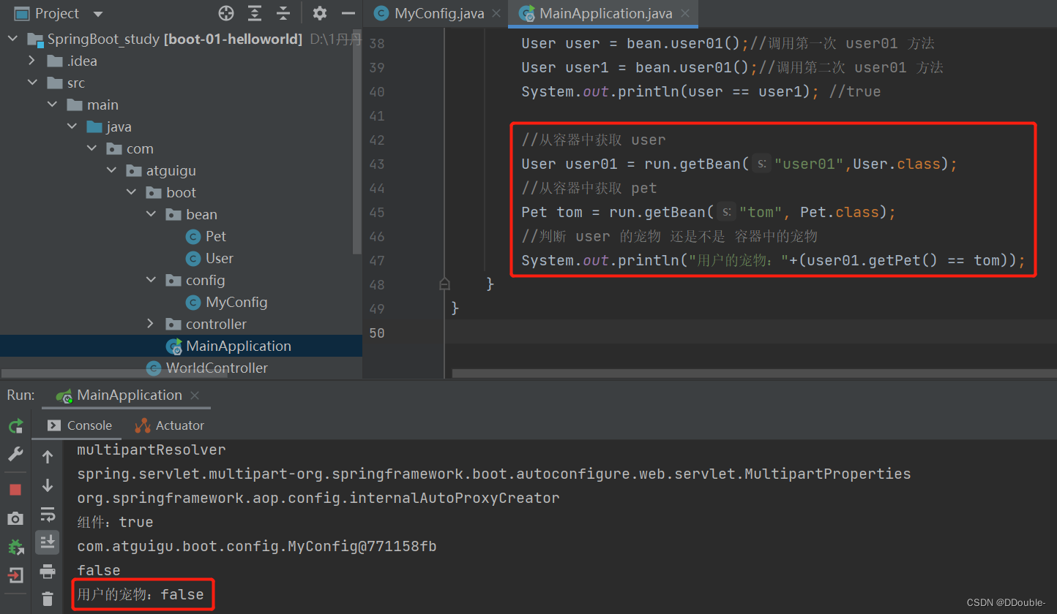The width and height of the screenshot is (1057, 614).
Task: Click the fold marker at line 48
Action: tap(444, 284)
